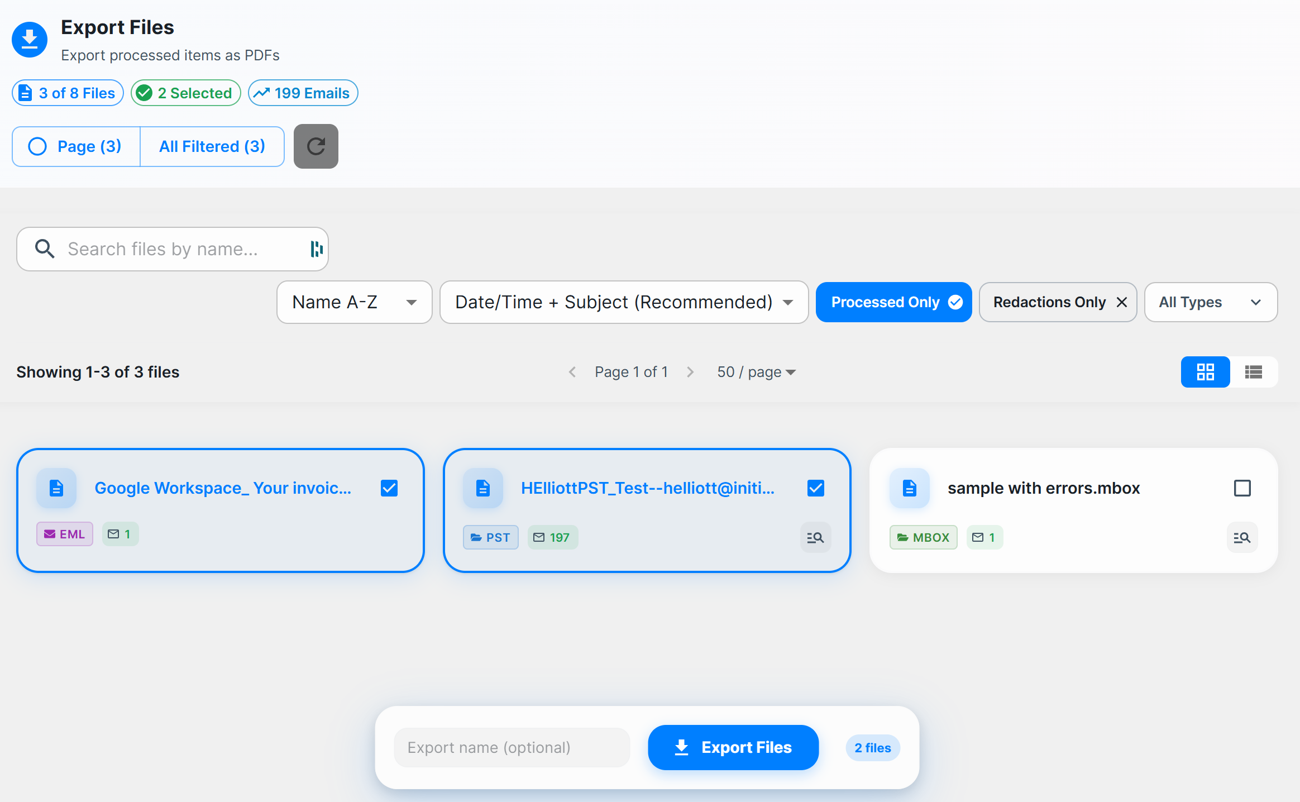Click sample with errors.mbox file name

coord(1044,488)
